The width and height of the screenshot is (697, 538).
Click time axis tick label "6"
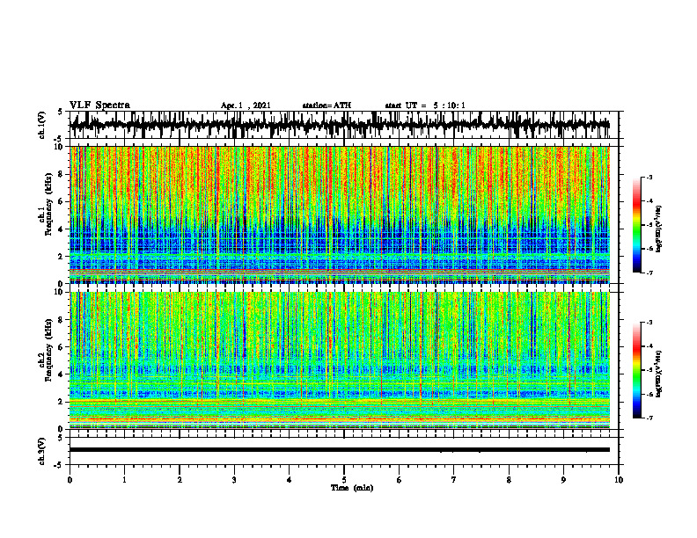tap(400, 480)
